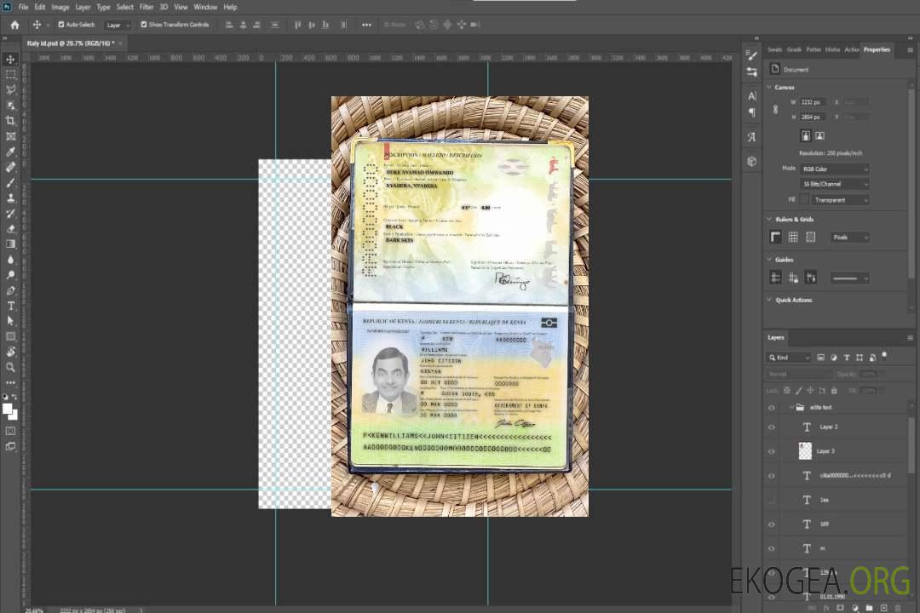The image size is (920, 613).
Task: Open the Mode 'RGB Color' dropdown
Action: (x=834, y=169)
